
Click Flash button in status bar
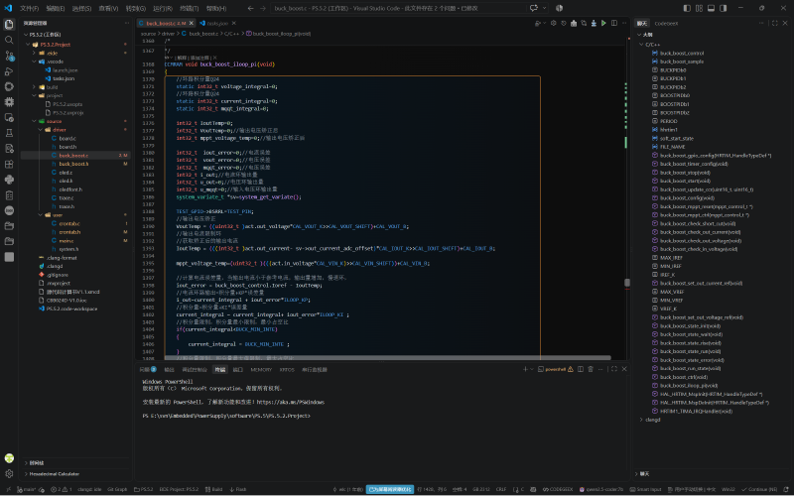pyautogui.click(x=237, y=489)
